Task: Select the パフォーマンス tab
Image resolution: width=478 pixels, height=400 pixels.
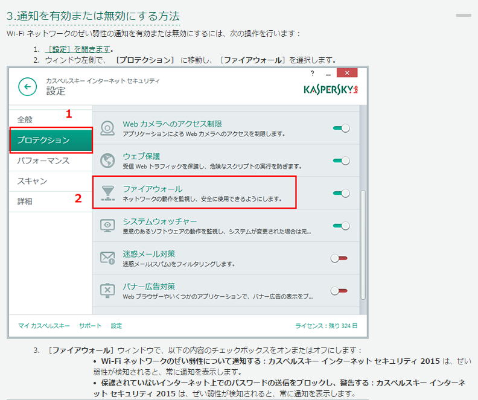Action: [x=51, y=160]
